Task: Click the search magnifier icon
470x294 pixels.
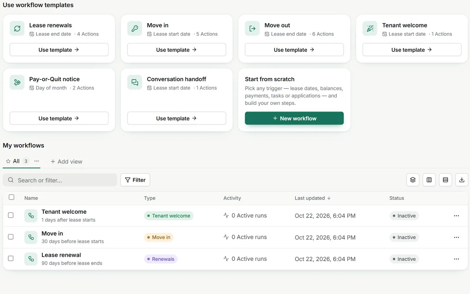Action: click(x=11, y=180)
